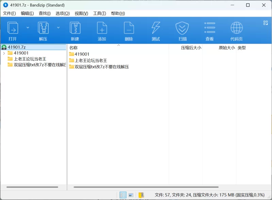
Task: Open the 工具(T) menu
Action: pos(100,13)
